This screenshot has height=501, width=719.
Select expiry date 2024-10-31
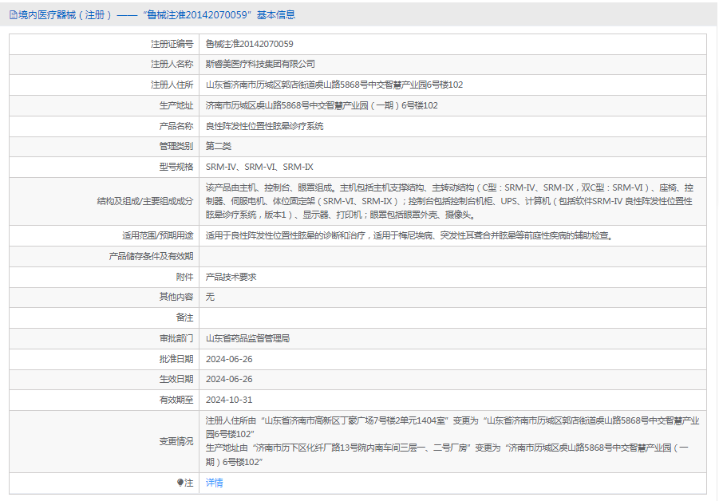(x=229, y=400)
